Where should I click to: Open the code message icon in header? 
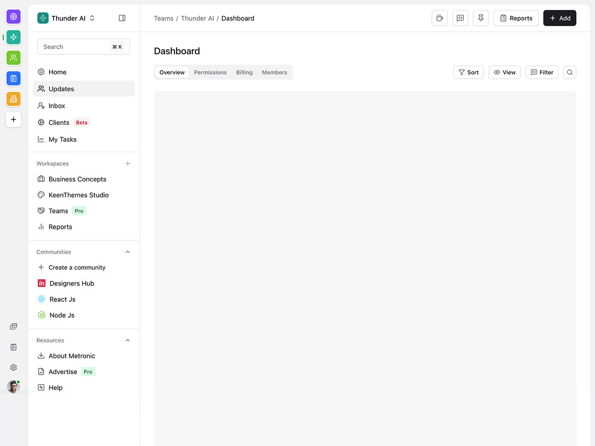coord(460,18)
